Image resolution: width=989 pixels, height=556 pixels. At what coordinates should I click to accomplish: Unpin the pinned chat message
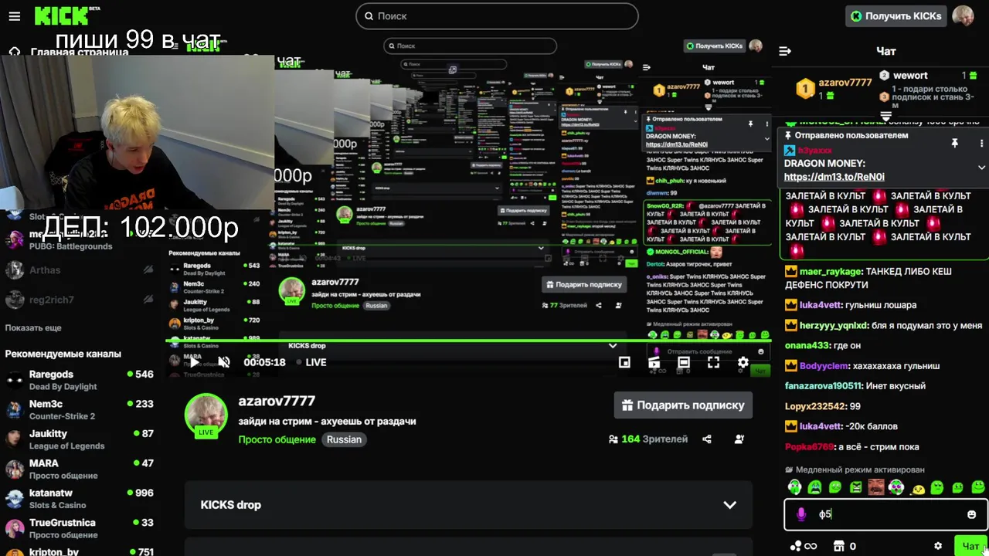955,143
